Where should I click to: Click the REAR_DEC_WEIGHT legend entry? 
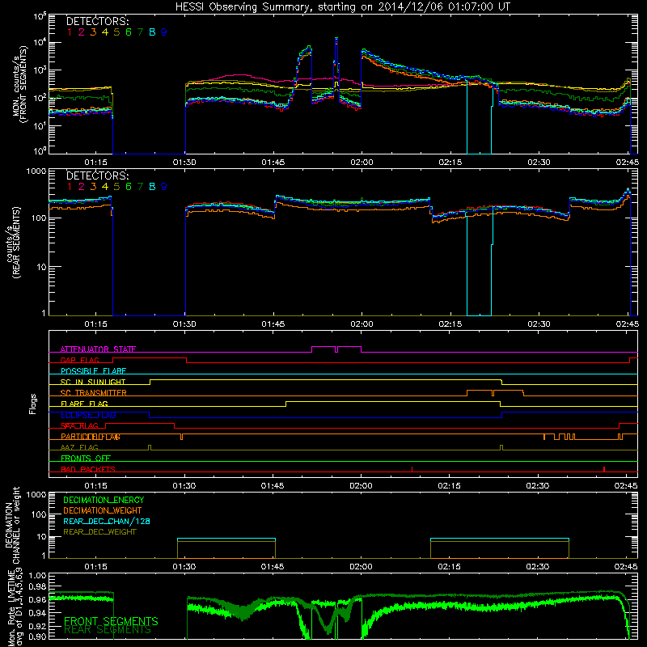pos(99,532)
